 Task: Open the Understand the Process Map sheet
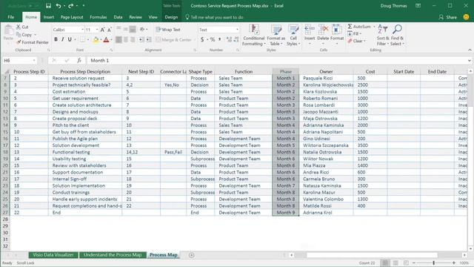click(x=113, y=255)
